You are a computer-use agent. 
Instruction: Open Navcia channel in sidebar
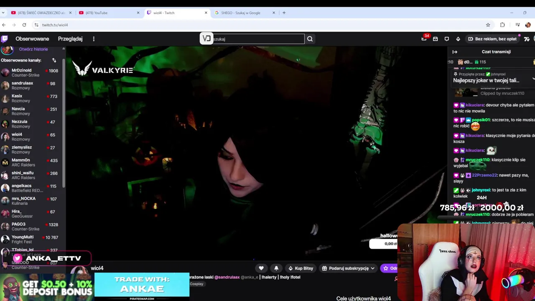coord(32,111)
